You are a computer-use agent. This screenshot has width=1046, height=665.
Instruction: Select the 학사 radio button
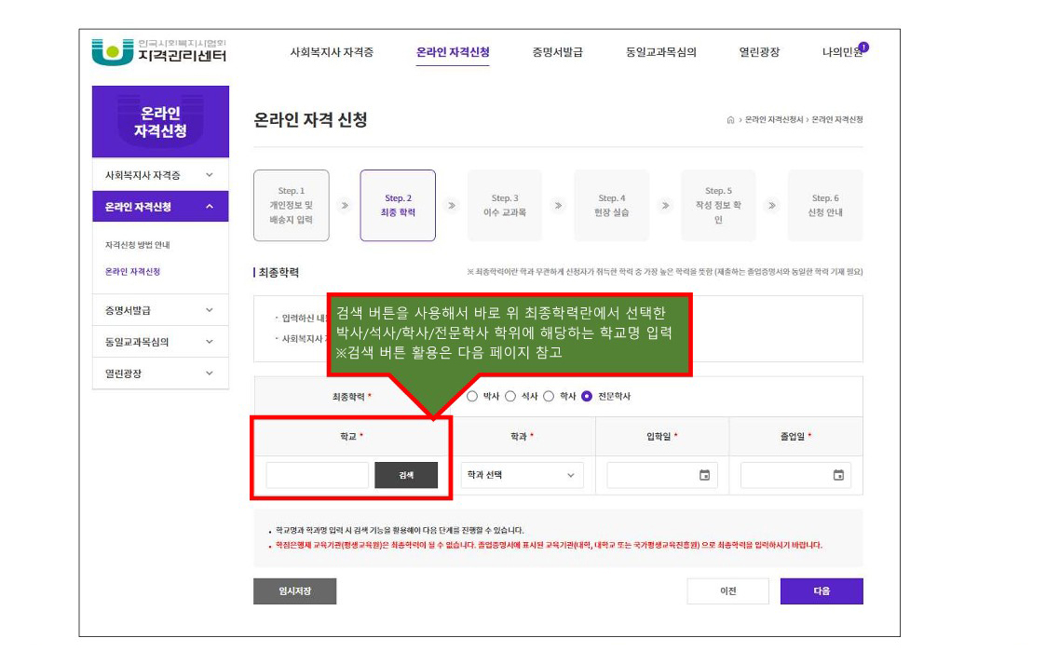point(549,396)
